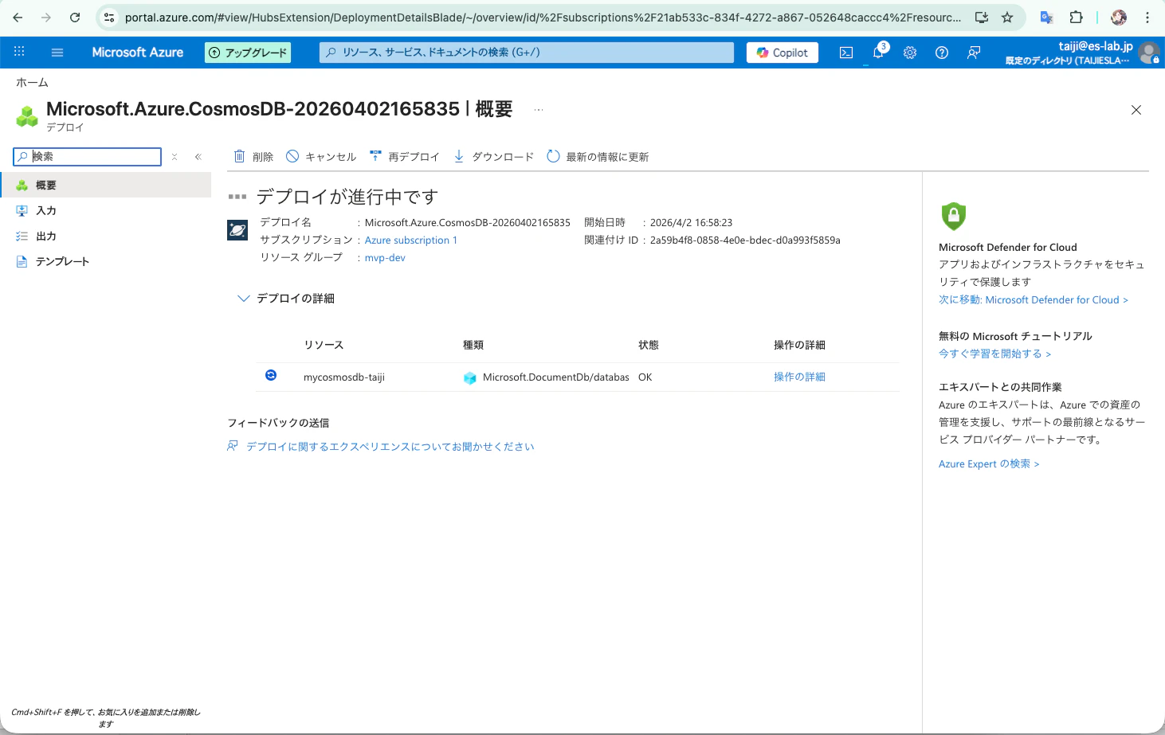Click the 種類 column header
The width and height of the screenshot is (1165, 735).
click(x=473, y=345)
